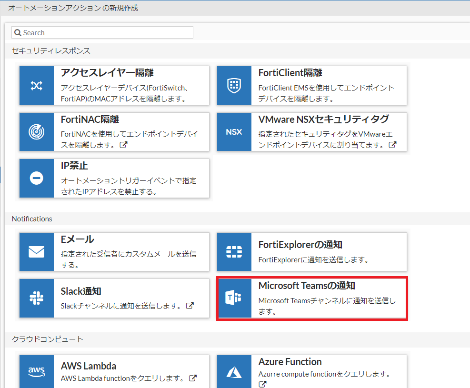Click into the Search input field
The width and height of the screenshot is (470, 388).
[x=102, y=32]
